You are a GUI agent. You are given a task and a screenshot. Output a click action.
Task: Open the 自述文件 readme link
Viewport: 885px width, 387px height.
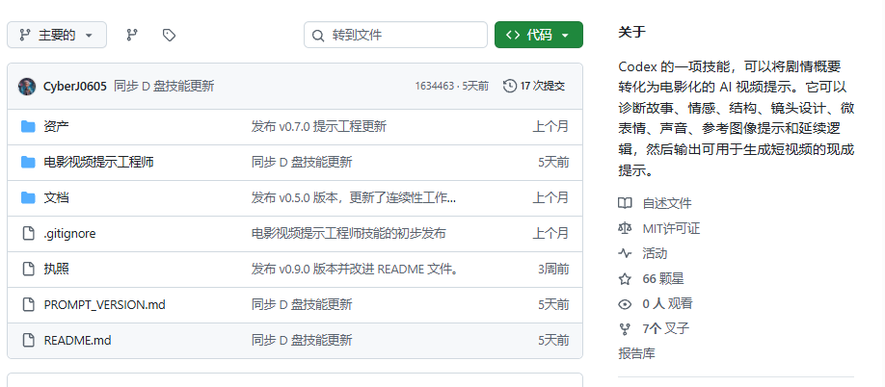pos(666,203)
